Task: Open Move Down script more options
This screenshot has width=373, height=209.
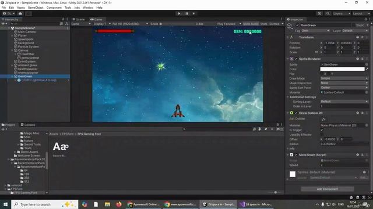Action: point(367,155)
